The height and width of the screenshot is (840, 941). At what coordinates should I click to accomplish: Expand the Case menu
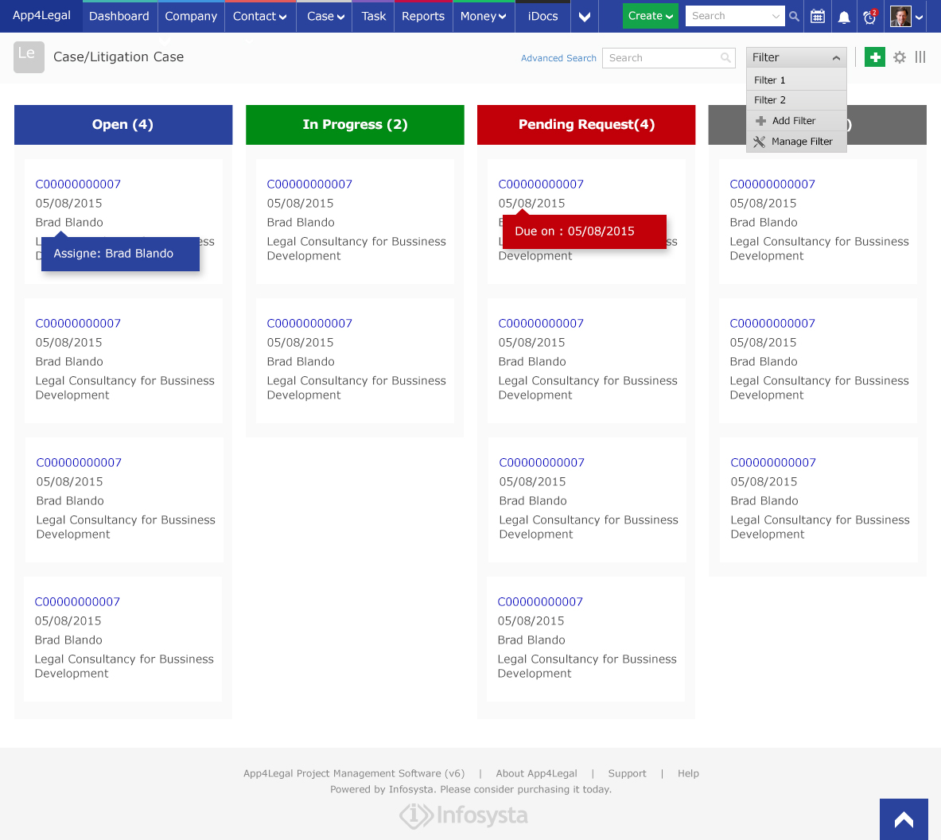[325, 16]
